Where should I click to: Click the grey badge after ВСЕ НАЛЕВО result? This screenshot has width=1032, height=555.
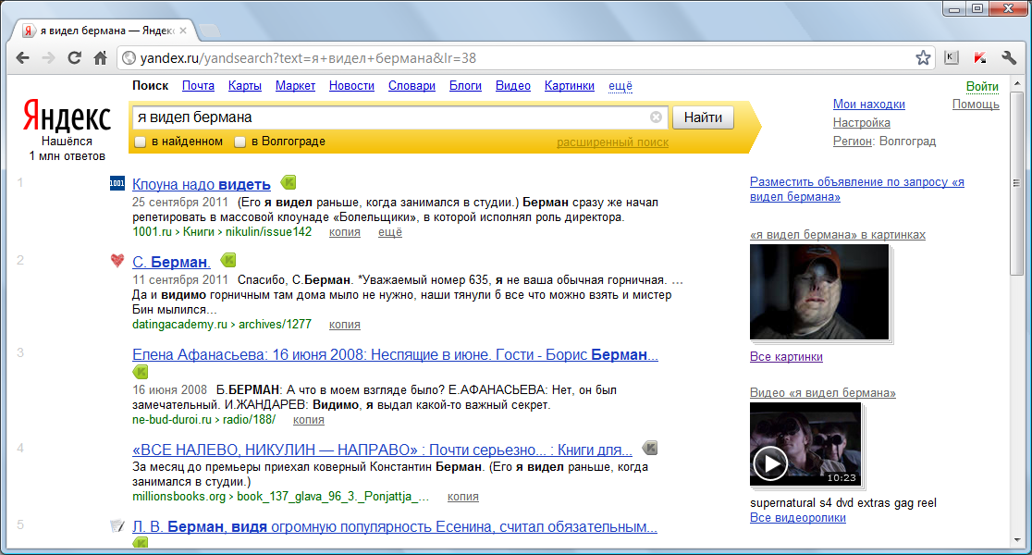click(649, 448)
